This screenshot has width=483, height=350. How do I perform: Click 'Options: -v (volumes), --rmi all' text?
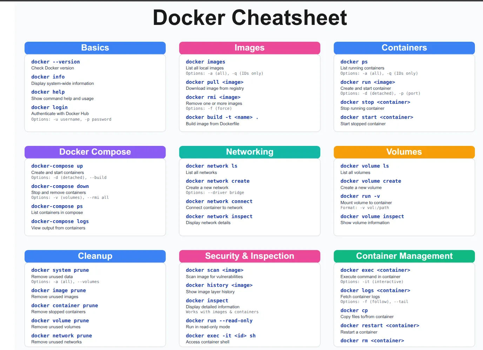click(x=70, y=197)
